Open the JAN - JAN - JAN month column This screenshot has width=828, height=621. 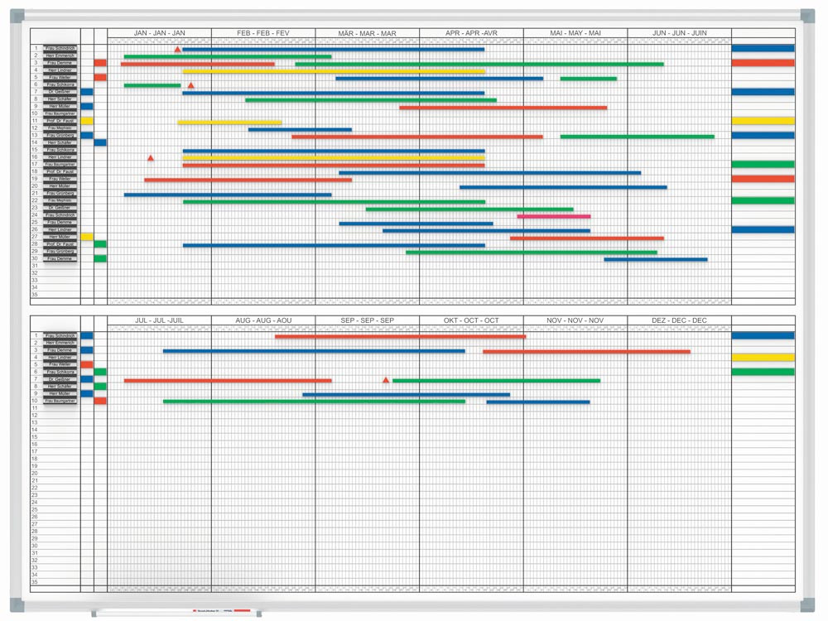tap(159, 33)
